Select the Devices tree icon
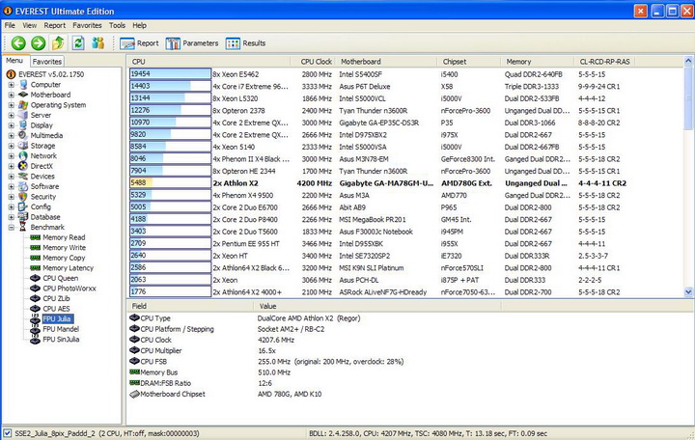This screenshot has width=695, height=440. [x=23, y=177]
